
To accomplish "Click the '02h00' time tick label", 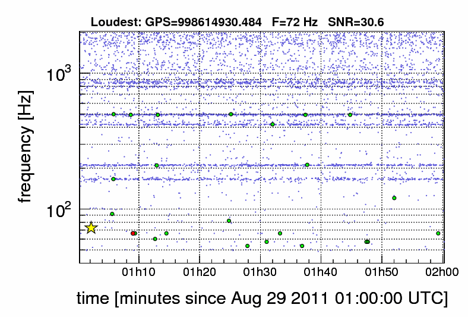I will coord(442,272).
